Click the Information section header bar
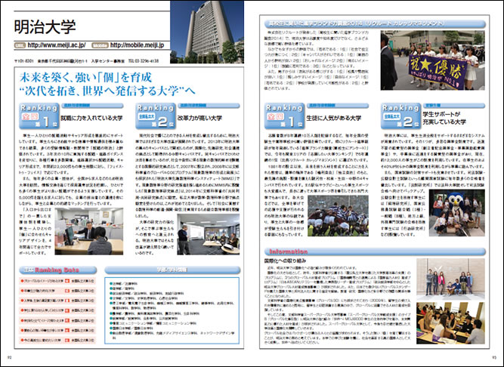 pos(375,251)
